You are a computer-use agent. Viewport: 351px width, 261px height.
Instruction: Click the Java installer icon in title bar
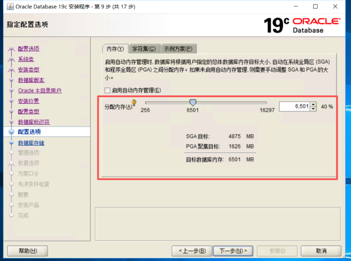tap(10, 7)
